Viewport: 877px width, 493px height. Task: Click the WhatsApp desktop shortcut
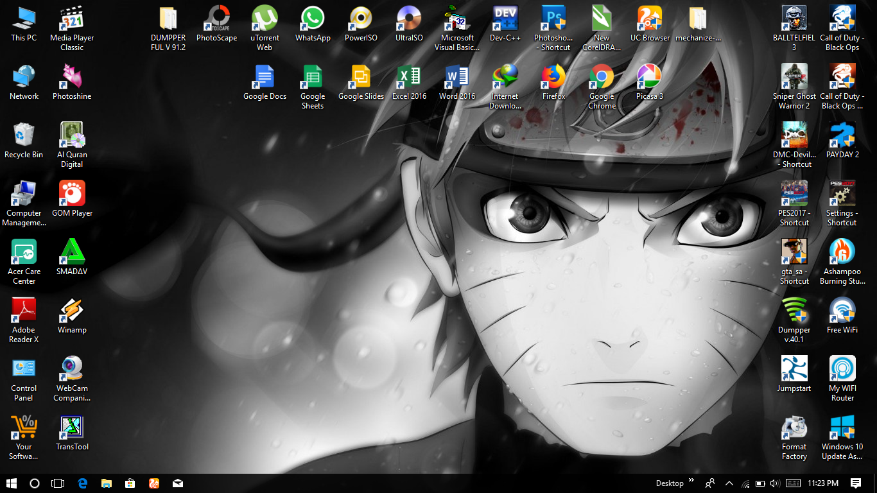coord(313,19)
